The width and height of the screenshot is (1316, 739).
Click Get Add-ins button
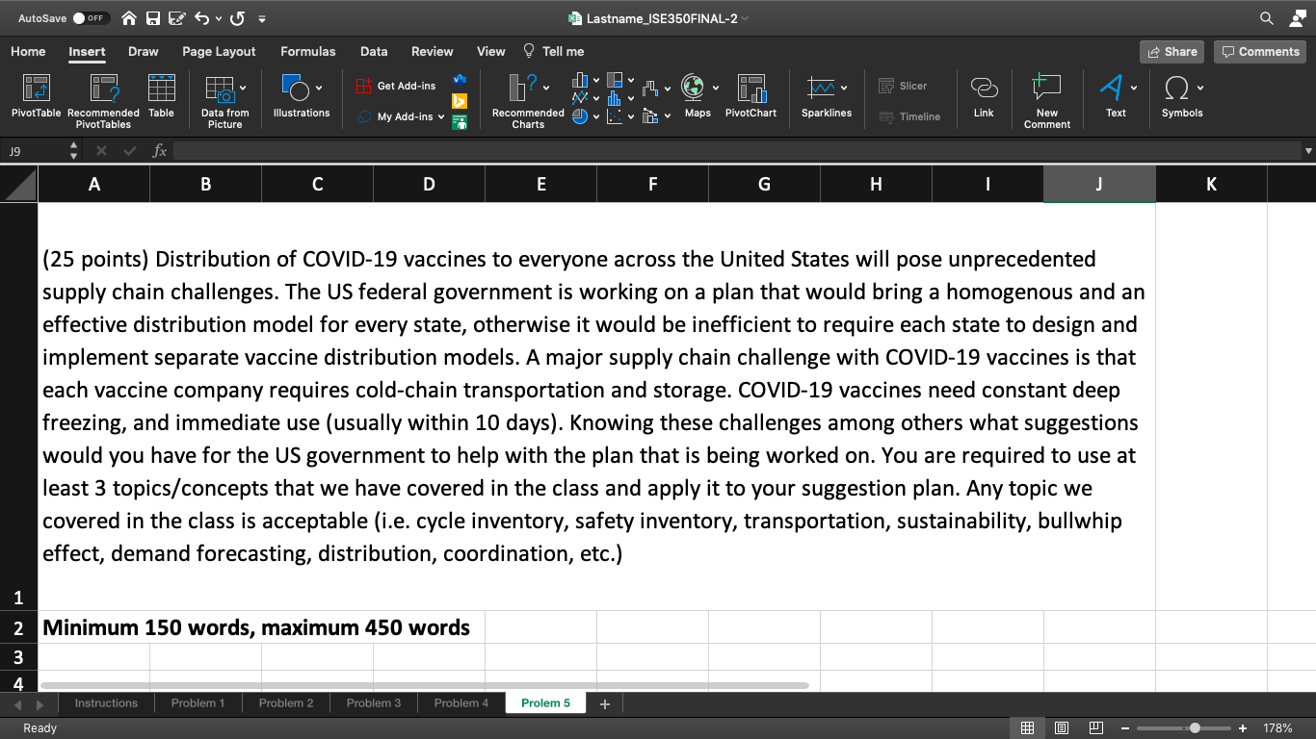(396, 86)
